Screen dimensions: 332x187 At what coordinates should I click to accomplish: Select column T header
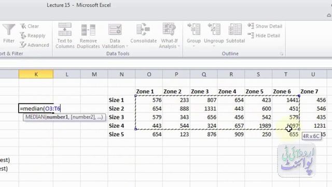(x=286, y=74)
